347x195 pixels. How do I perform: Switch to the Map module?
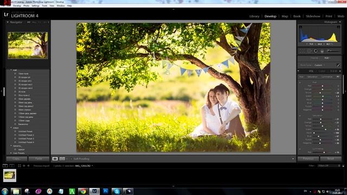coord(285,16)
